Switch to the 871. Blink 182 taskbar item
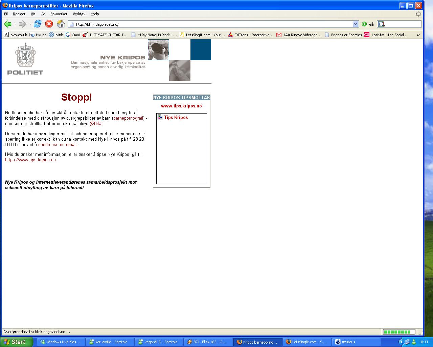The height and width of the screenshot is (347, 433). (x=208, y=342)
